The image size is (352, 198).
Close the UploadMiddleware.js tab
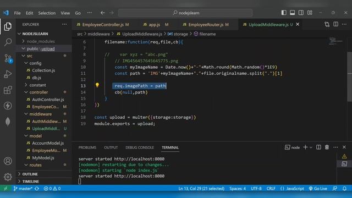[x=298, y=24]
